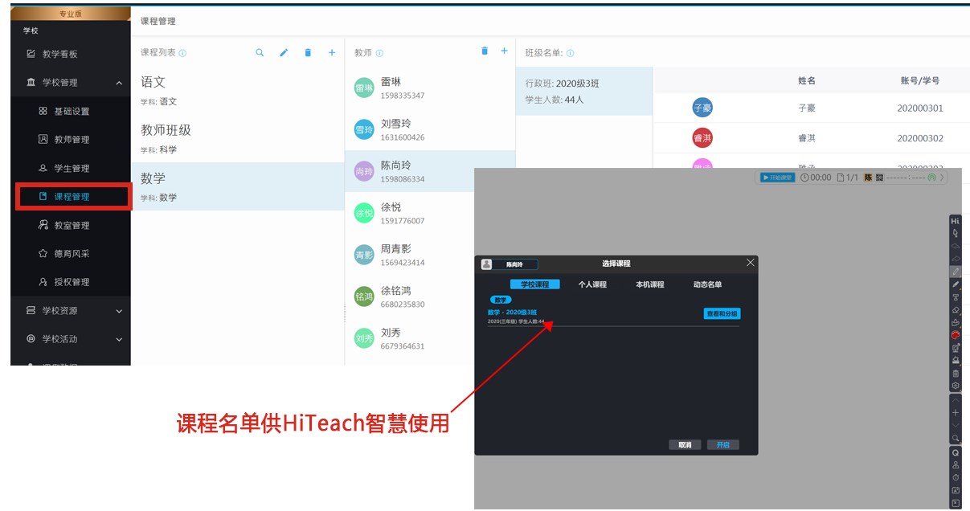This screenshot has height=511, width=970.
Task: Switch to the 个人课程 tab
Action: click(592, 284)
